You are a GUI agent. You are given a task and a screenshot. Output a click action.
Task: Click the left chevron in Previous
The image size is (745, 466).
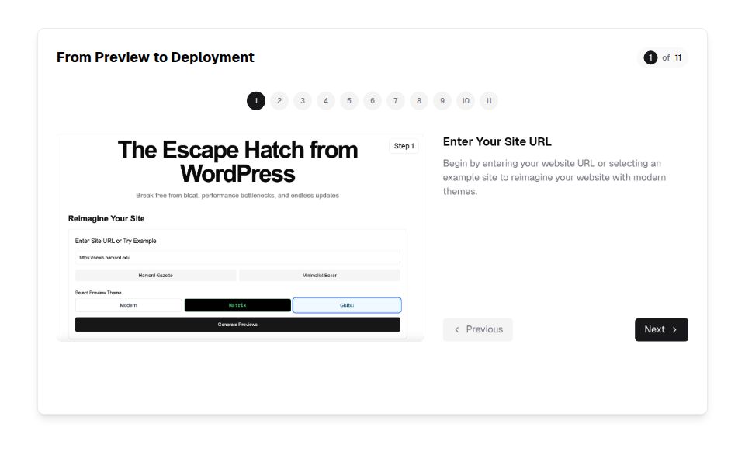pos(457,329)
